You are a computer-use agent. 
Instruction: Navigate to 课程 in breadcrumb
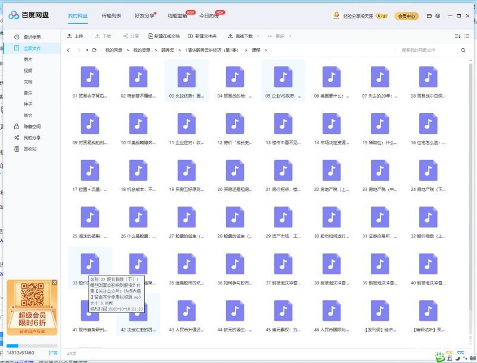[256, 50]
